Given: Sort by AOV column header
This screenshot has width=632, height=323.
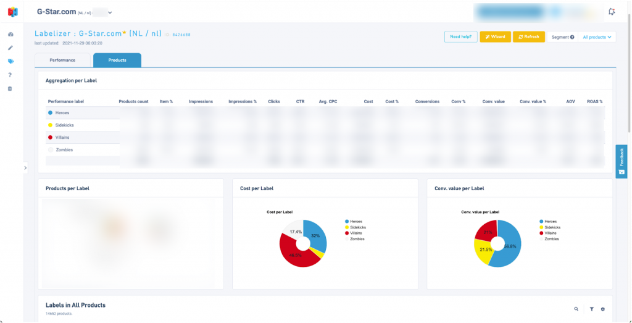Looking at the screenshot, I should 570,102.
